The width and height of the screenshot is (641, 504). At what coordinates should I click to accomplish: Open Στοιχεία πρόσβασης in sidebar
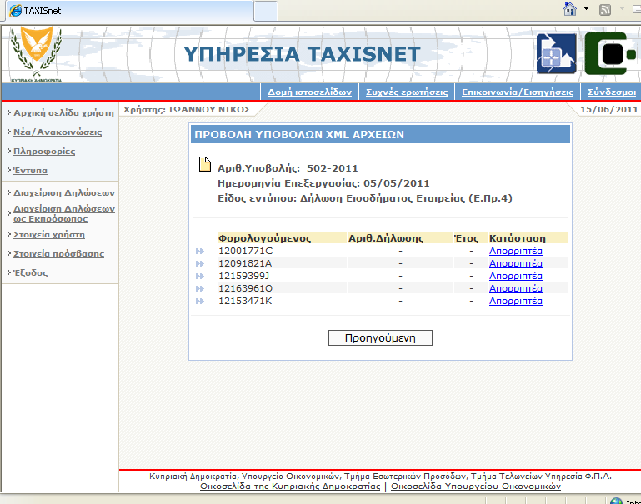point(58,254)
